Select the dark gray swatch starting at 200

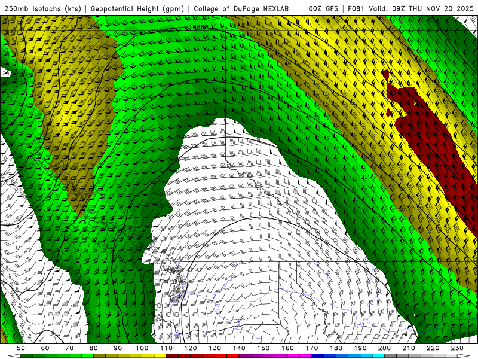[391, 356]
